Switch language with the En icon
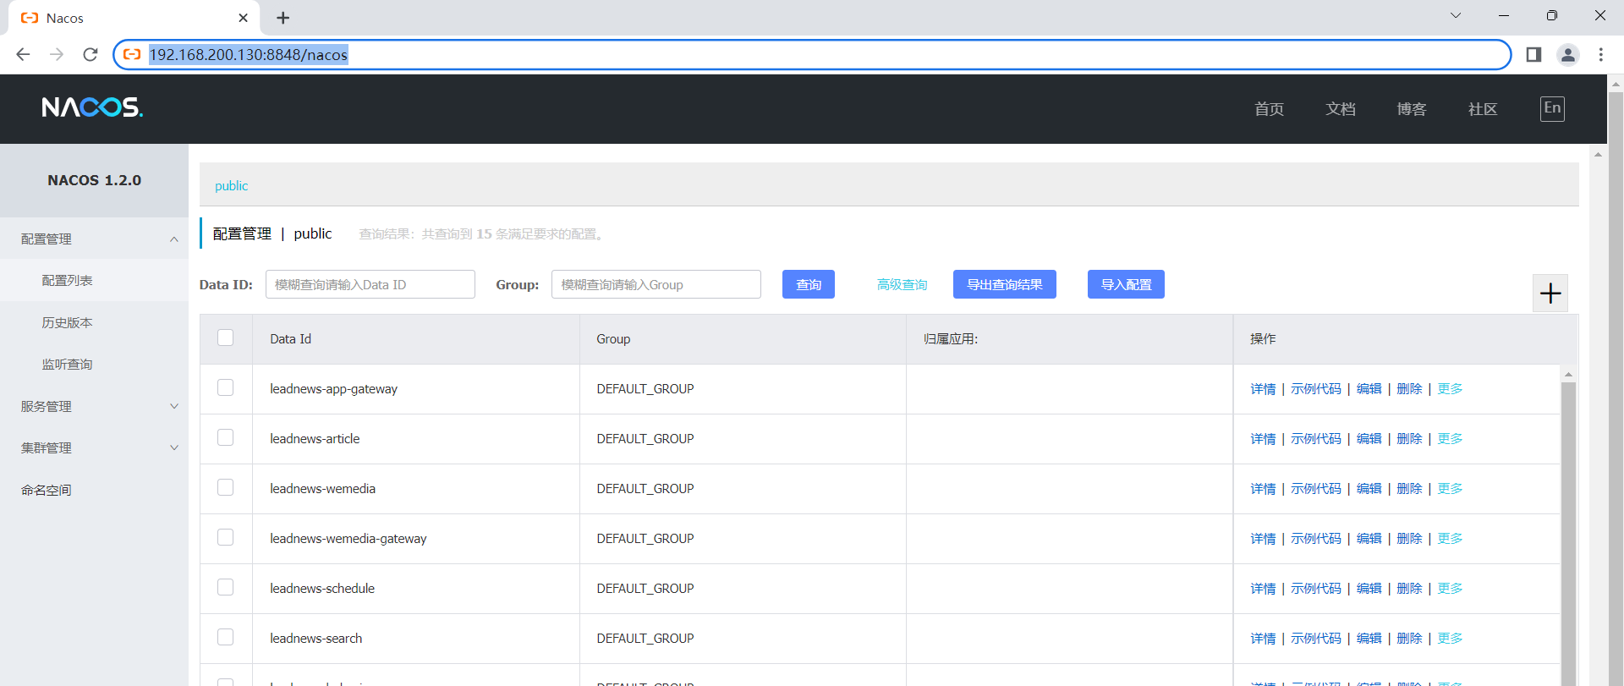Image resolution: width=1624 pixels, height=686 pixels. pyautogui.click(x=1552, y=108)
